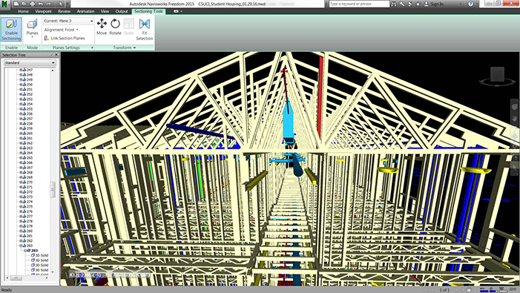520x293 pixels.
Task: Select the Move section plane tool
Action: (102, 27)
